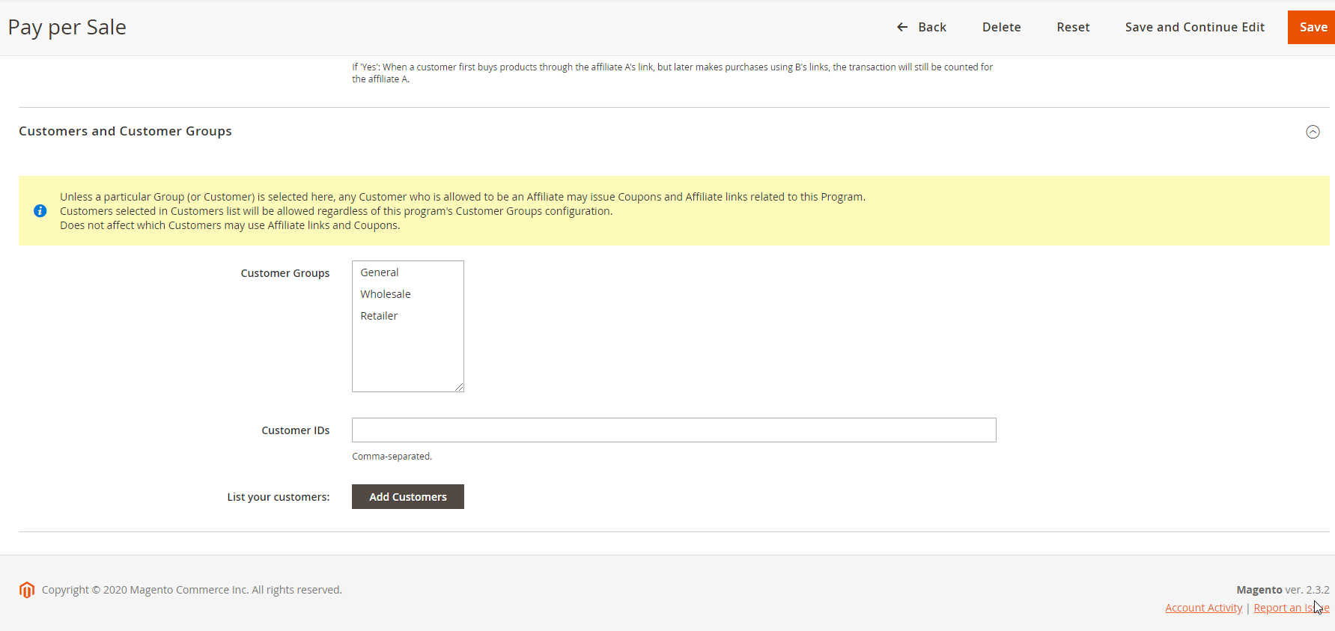Click the Customer IDs field label

(x=296, y=430)
